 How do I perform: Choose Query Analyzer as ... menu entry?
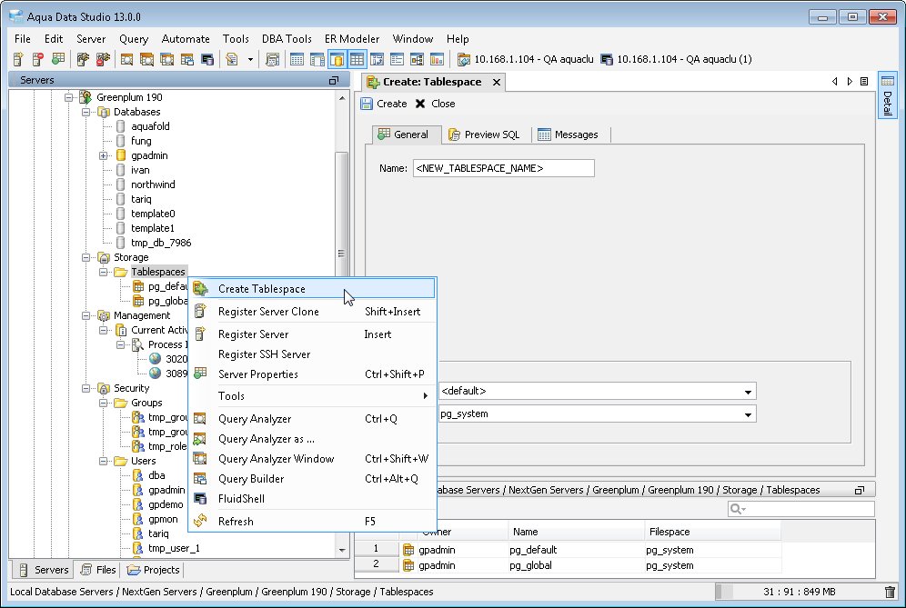pos(313,439)
